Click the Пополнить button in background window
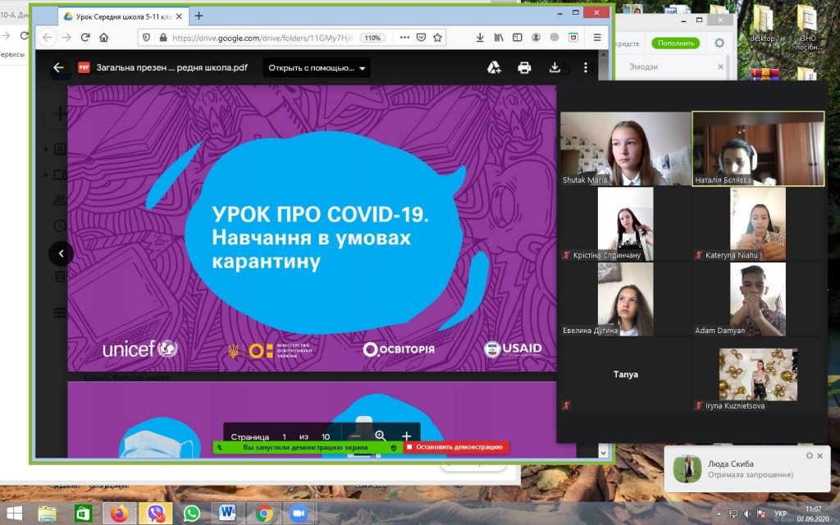This screenshot has width=840, height=525. (676, 43)
